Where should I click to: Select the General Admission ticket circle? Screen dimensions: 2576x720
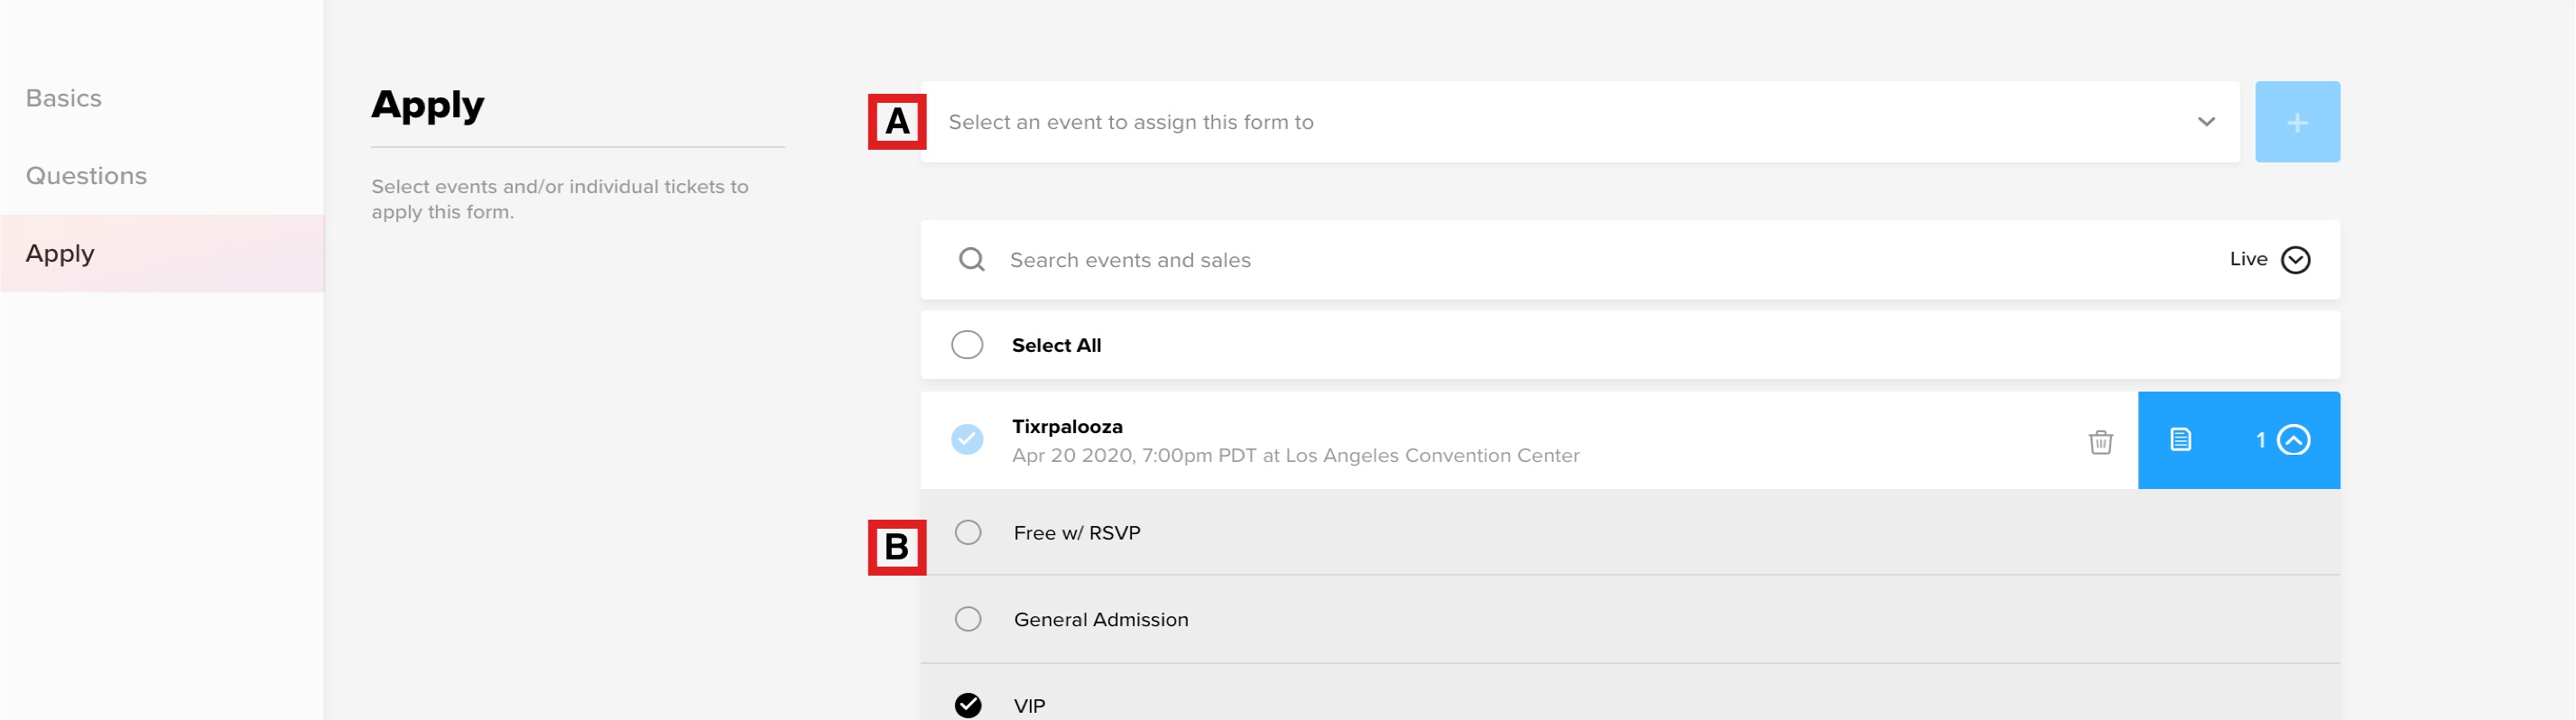pos(968,620)
